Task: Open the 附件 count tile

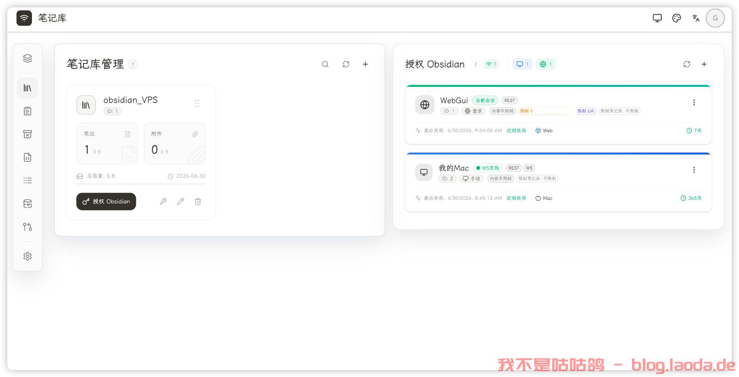Action: [175, 144]
